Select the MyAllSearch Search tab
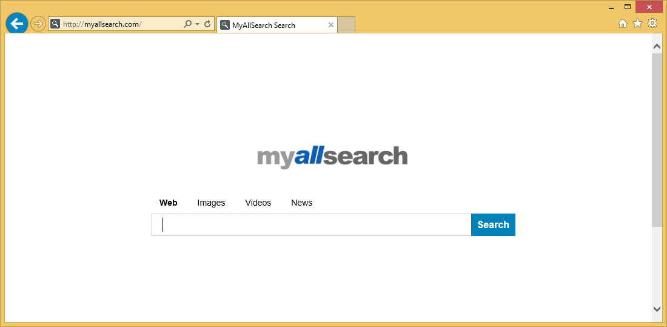The image size is (667, 327). pyautogui.click(x=277, y=25)
